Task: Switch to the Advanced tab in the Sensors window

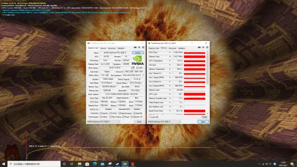Action: click(172, 48)
